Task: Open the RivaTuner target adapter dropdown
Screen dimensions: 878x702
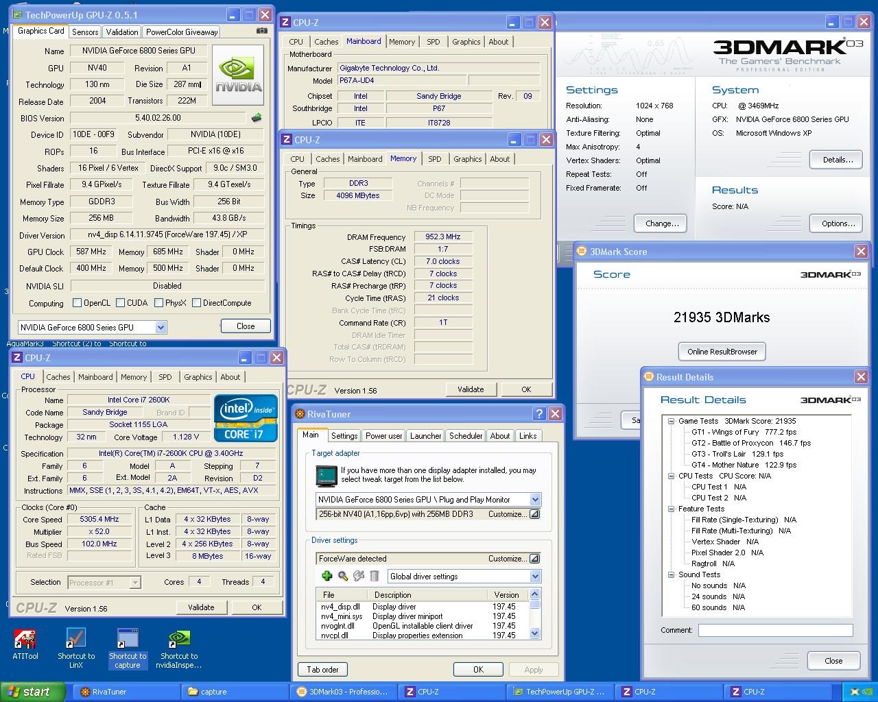Action: point(535,499)
